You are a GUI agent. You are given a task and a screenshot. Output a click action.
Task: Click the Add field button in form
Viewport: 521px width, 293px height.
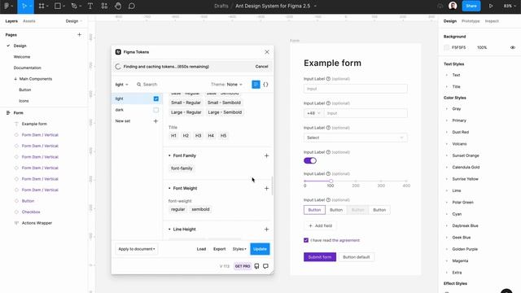click(x=320, y=225)
